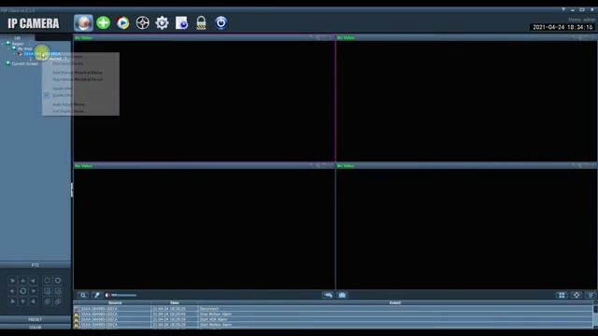Screen dimensions: 598x336
Task: Expand the PTZ panel header
Action: click(36, 265)
